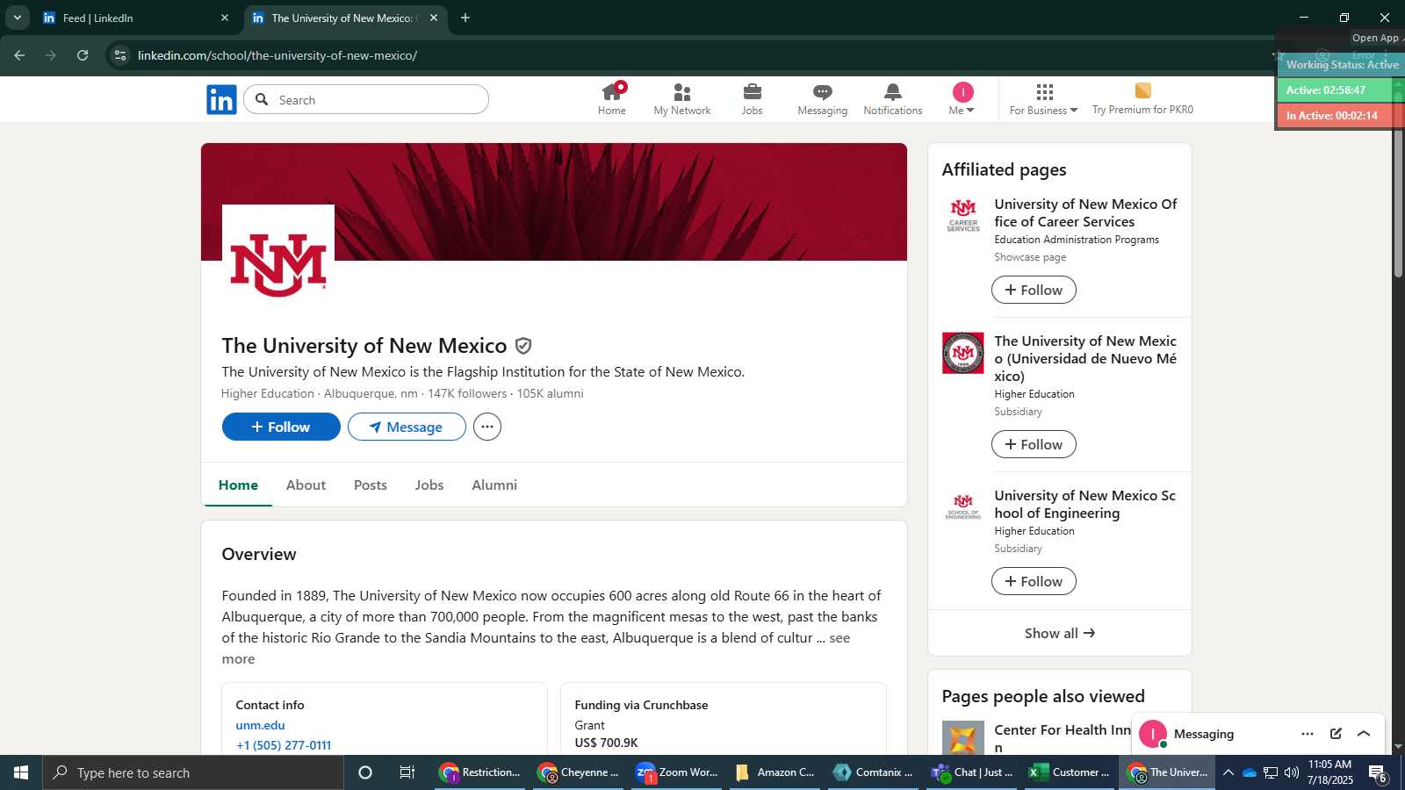
Task: Open Restriction... Chrome window in taskbar
Action: click(x=481, y=772)
